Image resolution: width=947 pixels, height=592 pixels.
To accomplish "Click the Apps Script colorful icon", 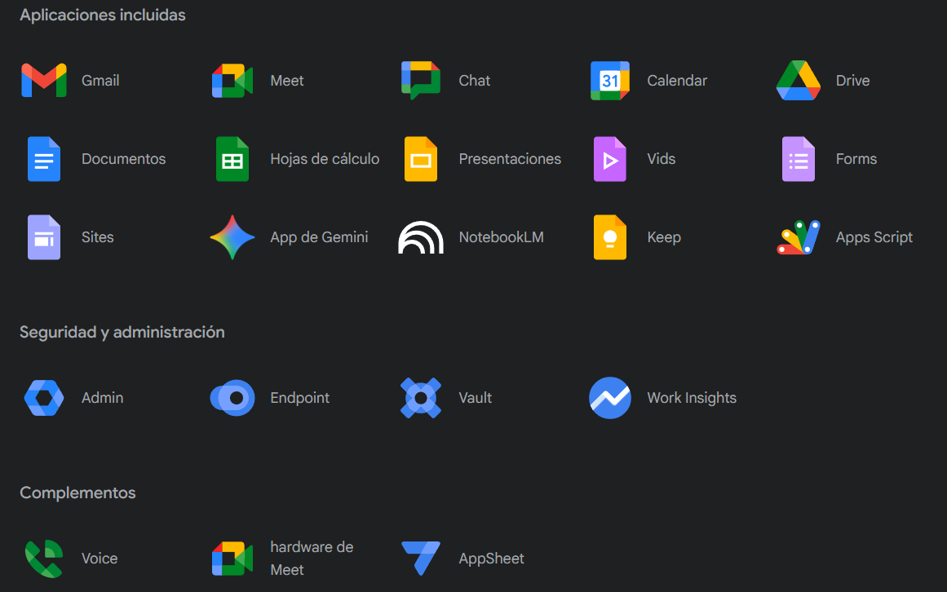I will coord(798,237).
